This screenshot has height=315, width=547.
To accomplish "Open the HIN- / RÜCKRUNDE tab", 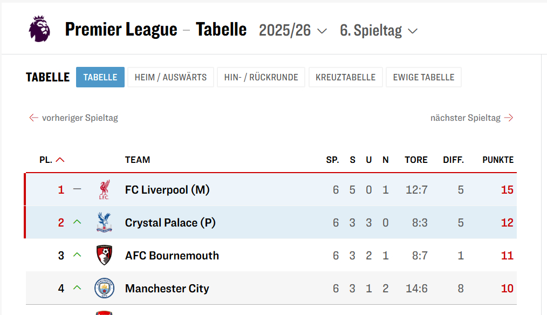I will point(261,77).
